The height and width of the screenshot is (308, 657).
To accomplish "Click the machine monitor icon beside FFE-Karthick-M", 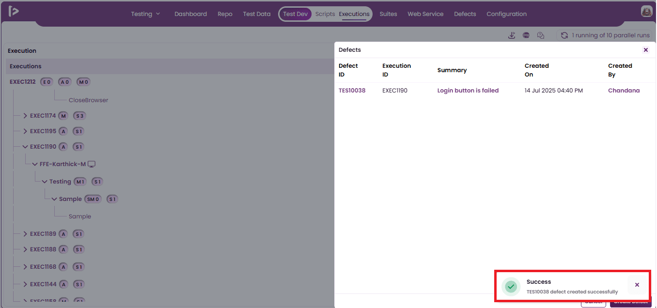I will click(92, 164).
